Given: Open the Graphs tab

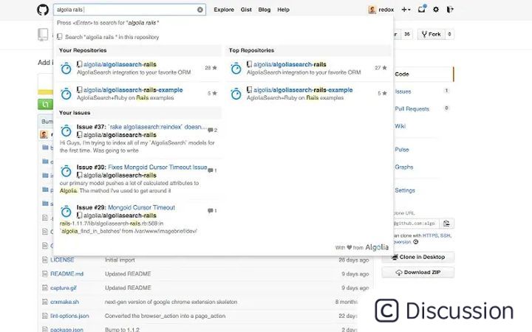Looking at the screenshot, I should [x=403, y=167].
